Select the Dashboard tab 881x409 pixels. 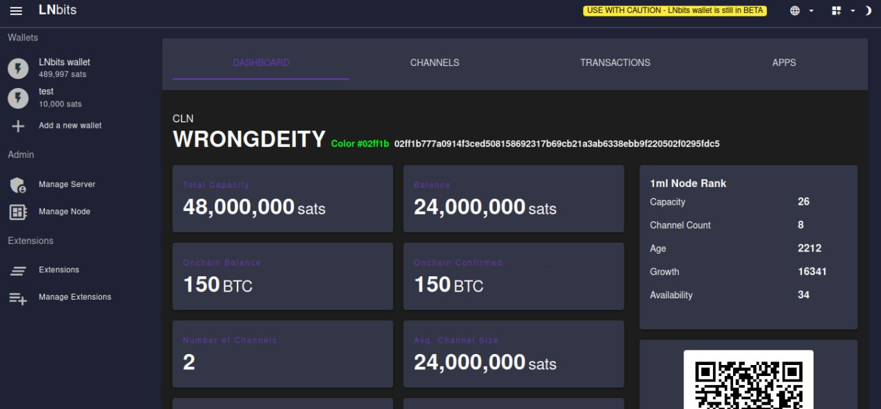[261, 63]
